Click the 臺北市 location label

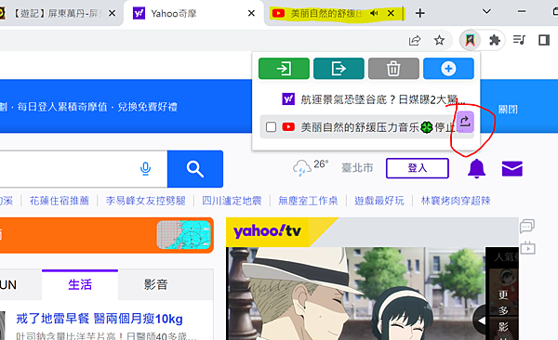tap(357, 168)
